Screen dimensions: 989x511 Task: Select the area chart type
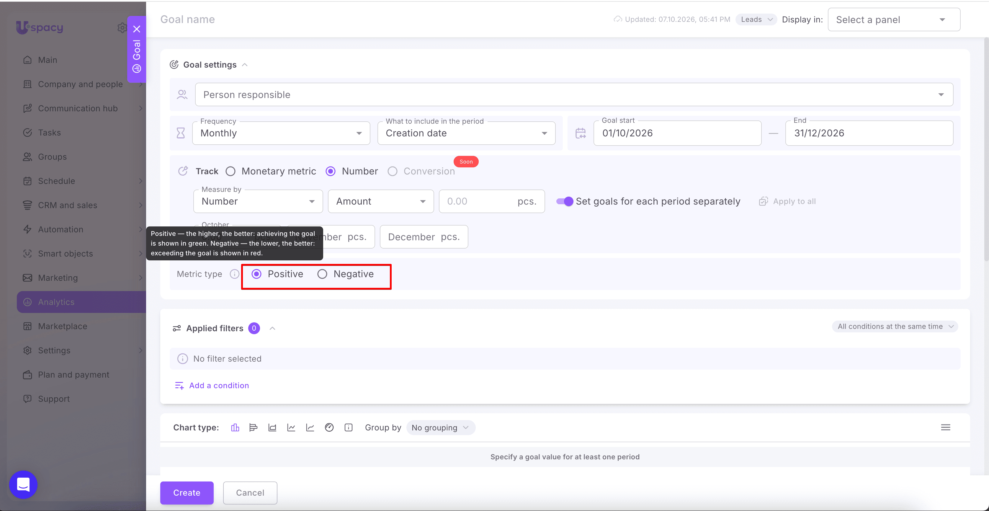pos(272,427)
